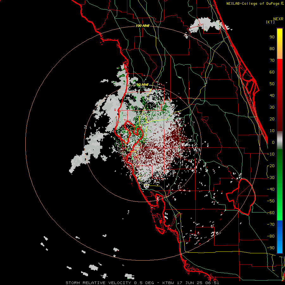Click the positive 30 scale label

272,107
